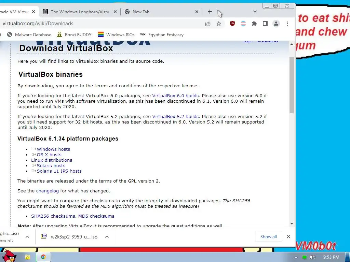Screen dimensions: 350x262
Task: Open the Chrome profile avatar
Action: point(276,24)
